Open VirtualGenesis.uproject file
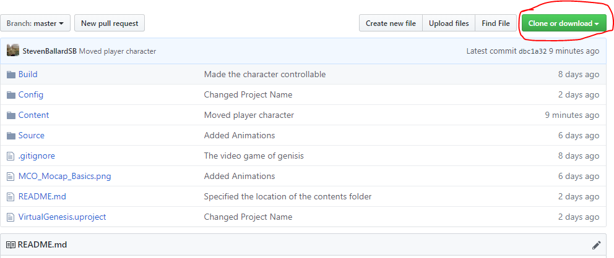The image size is (614, 258). (63, 217)
